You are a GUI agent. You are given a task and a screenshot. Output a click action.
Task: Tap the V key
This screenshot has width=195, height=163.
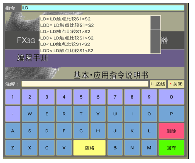tap(64, 148)
